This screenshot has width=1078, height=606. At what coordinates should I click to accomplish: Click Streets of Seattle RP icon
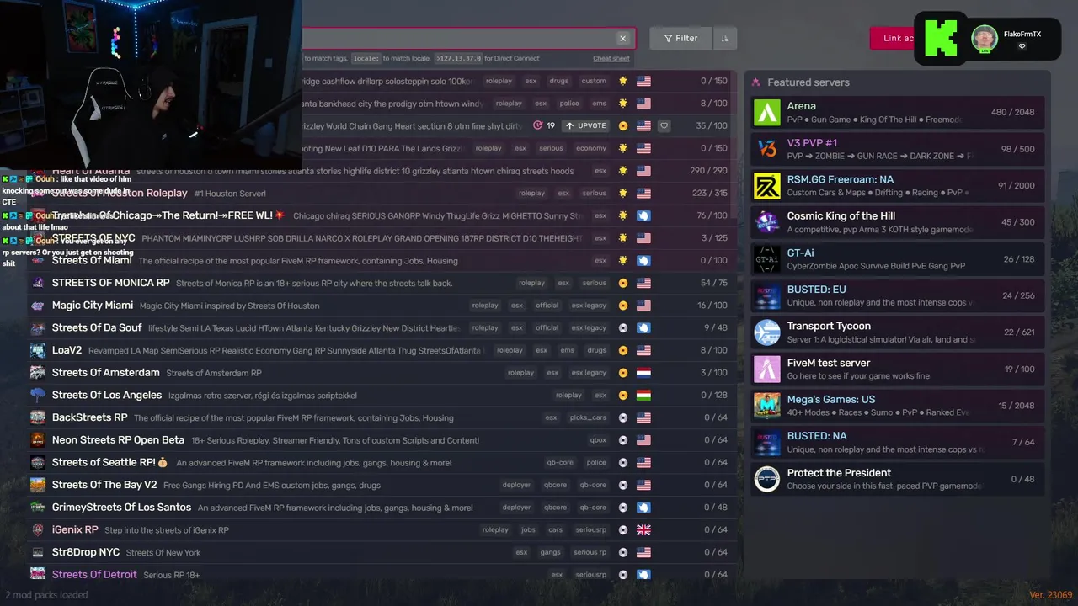tap(38, 462)
